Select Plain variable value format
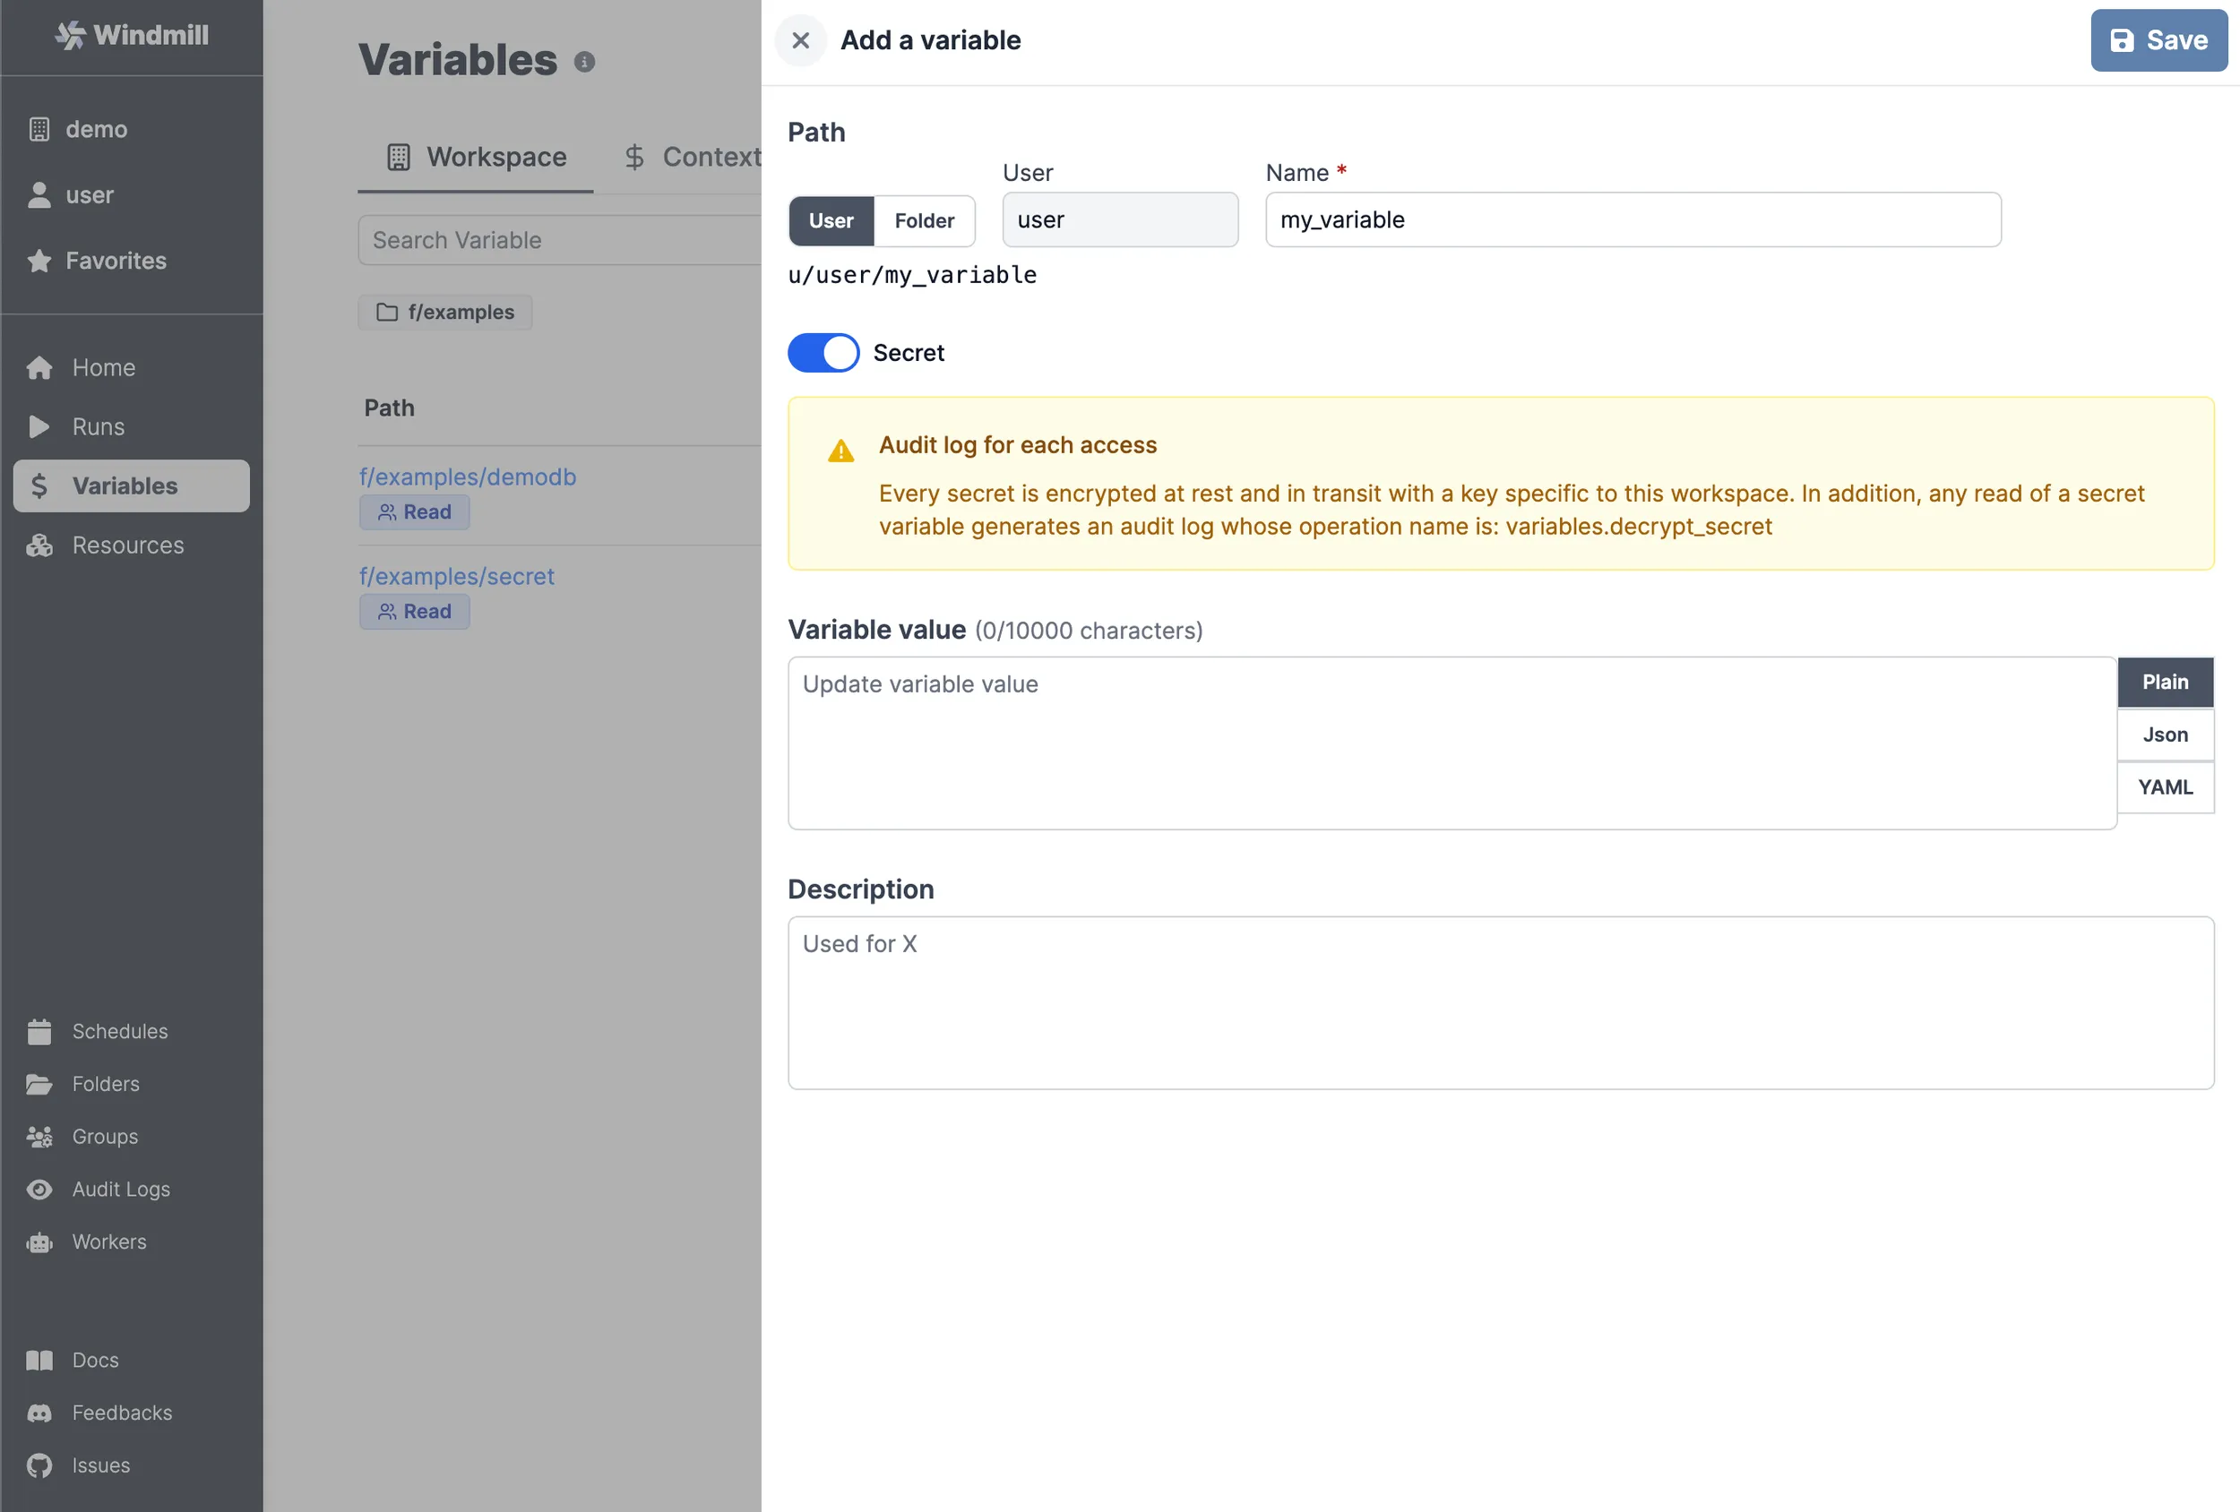Image resolution: width=2240 pixels, height=1512 pixels. click(2164, 682)
